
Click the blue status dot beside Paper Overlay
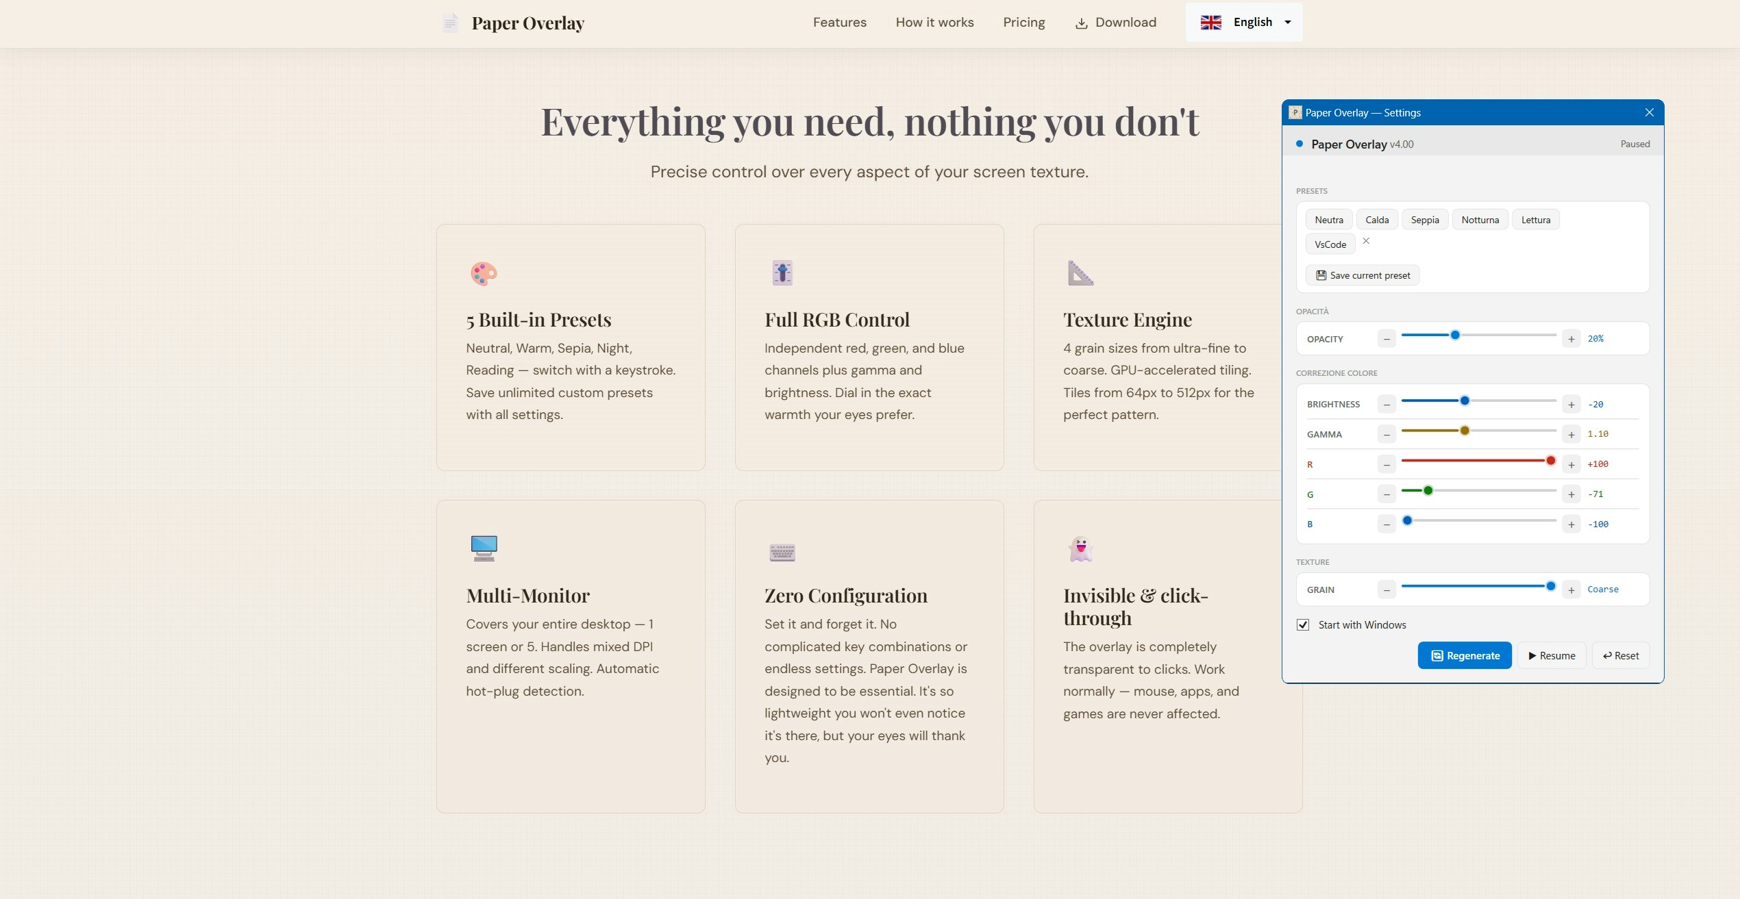[x=1300, y=144]
